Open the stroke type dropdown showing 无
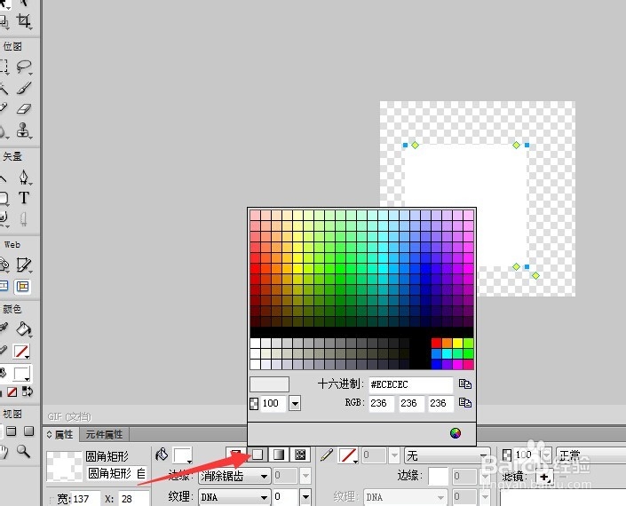The width and height of the screenshot is (626, 506). click(447, 455)
